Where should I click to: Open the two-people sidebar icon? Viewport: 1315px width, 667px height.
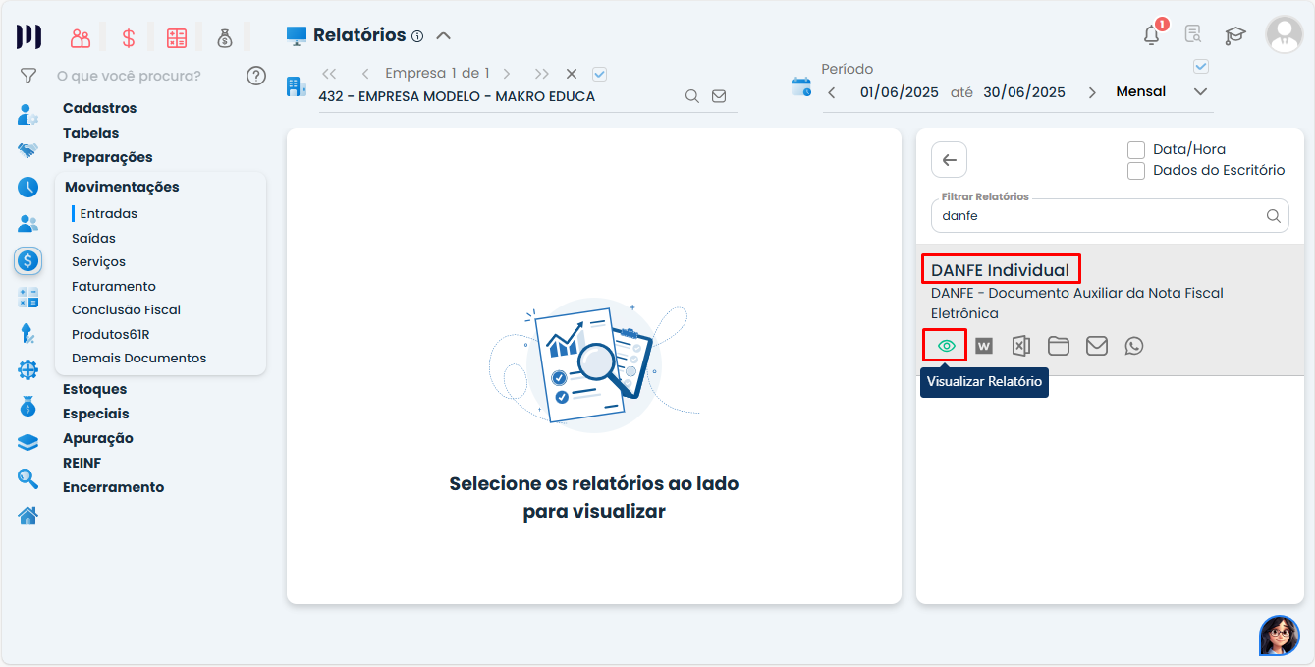[x=28, y=223]
